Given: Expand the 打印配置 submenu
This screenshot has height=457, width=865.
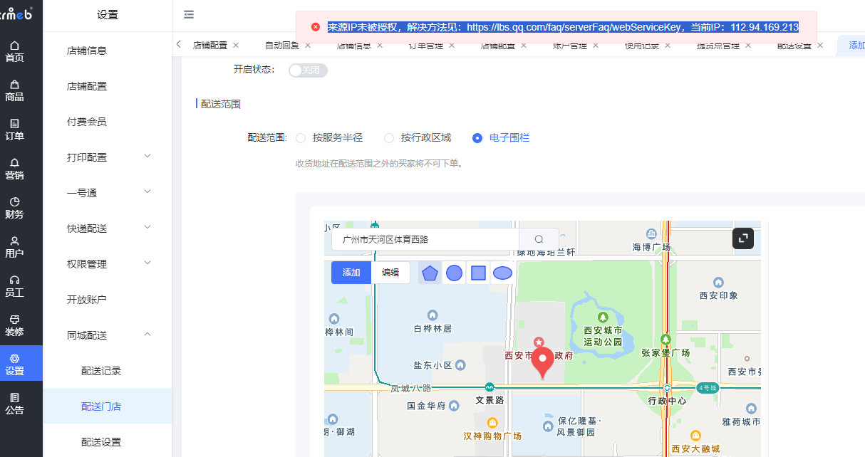Looking at the screenshot, I should [x=107, y=157].
